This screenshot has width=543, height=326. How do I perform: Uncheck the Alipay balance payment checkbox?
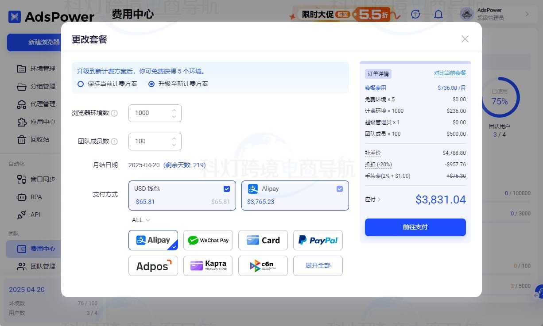[340, 188]
